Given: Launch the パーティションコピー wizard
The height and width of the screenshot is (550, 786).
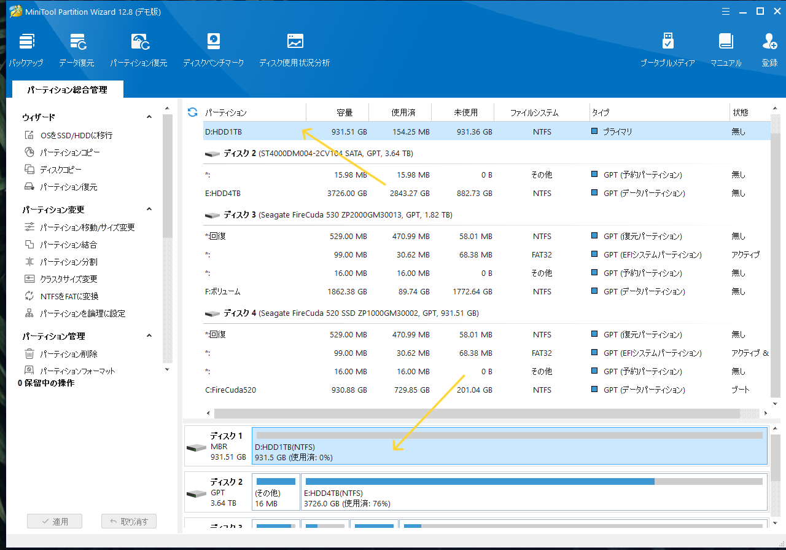Looking at the screenshot, I should point(62,152).
